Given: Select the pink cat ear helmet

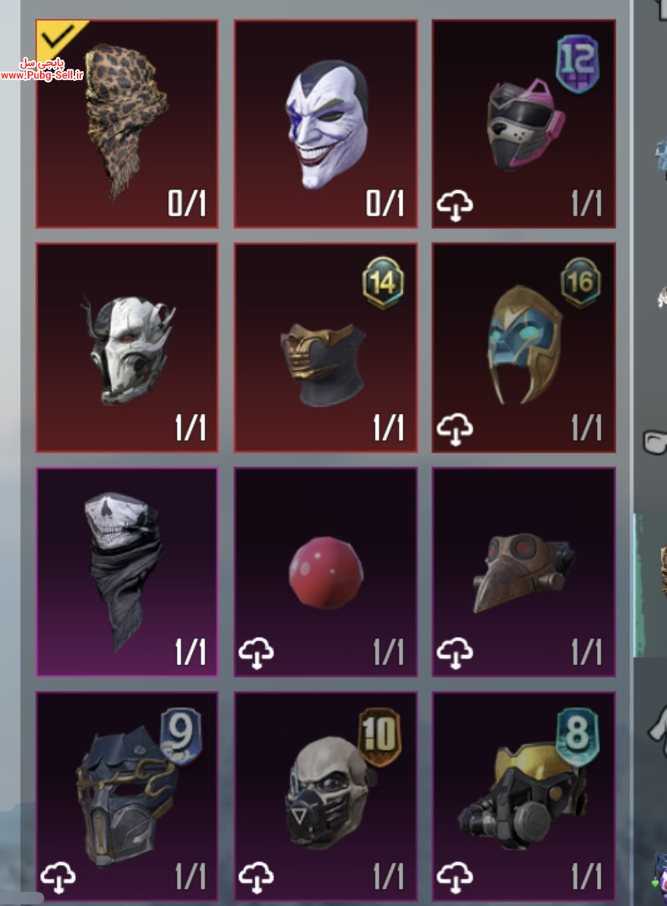Looking at the screenshot, I should [x=524, y=124].
